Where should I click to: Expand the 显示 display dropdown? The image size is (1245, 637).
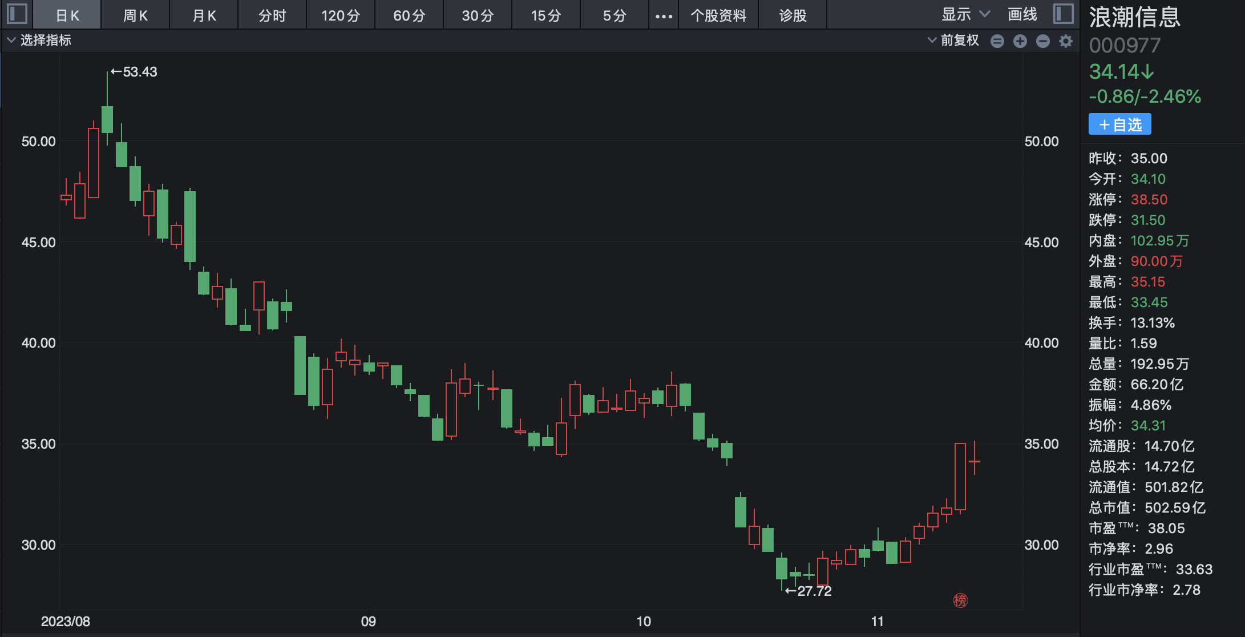click(965, 15)
